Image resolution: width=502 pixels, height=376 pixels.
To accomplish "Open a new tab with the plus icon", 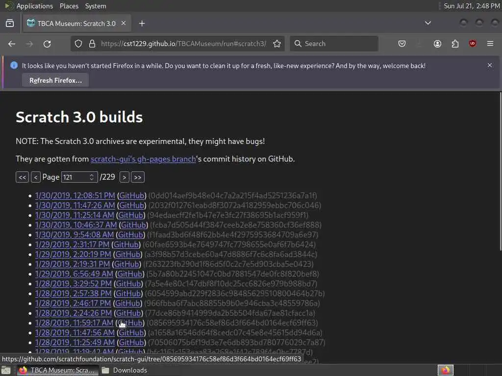I will (x=142, y=23).
